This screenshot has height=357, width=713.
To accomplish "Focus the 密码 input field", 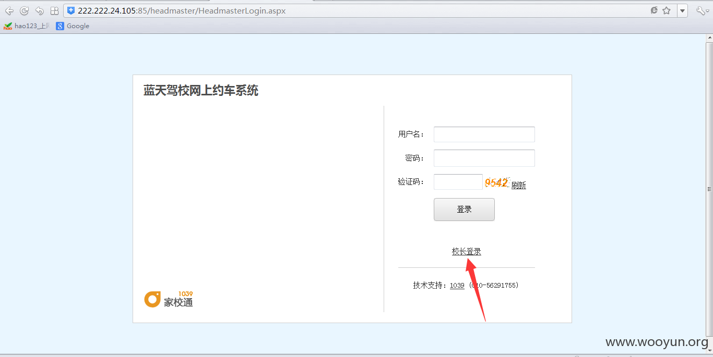I will (484, 158).
